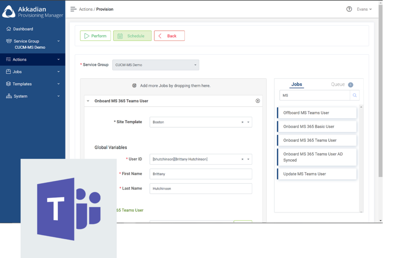Click the hamburger menu icon near Actions breadcrumb
Viewport: 394px width, 258px height.
pyautogui.click(x=73, y=9)
